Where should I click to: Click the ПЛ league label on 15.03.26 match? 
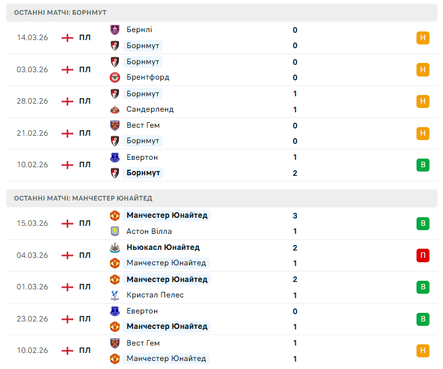[x=85, y=223]
